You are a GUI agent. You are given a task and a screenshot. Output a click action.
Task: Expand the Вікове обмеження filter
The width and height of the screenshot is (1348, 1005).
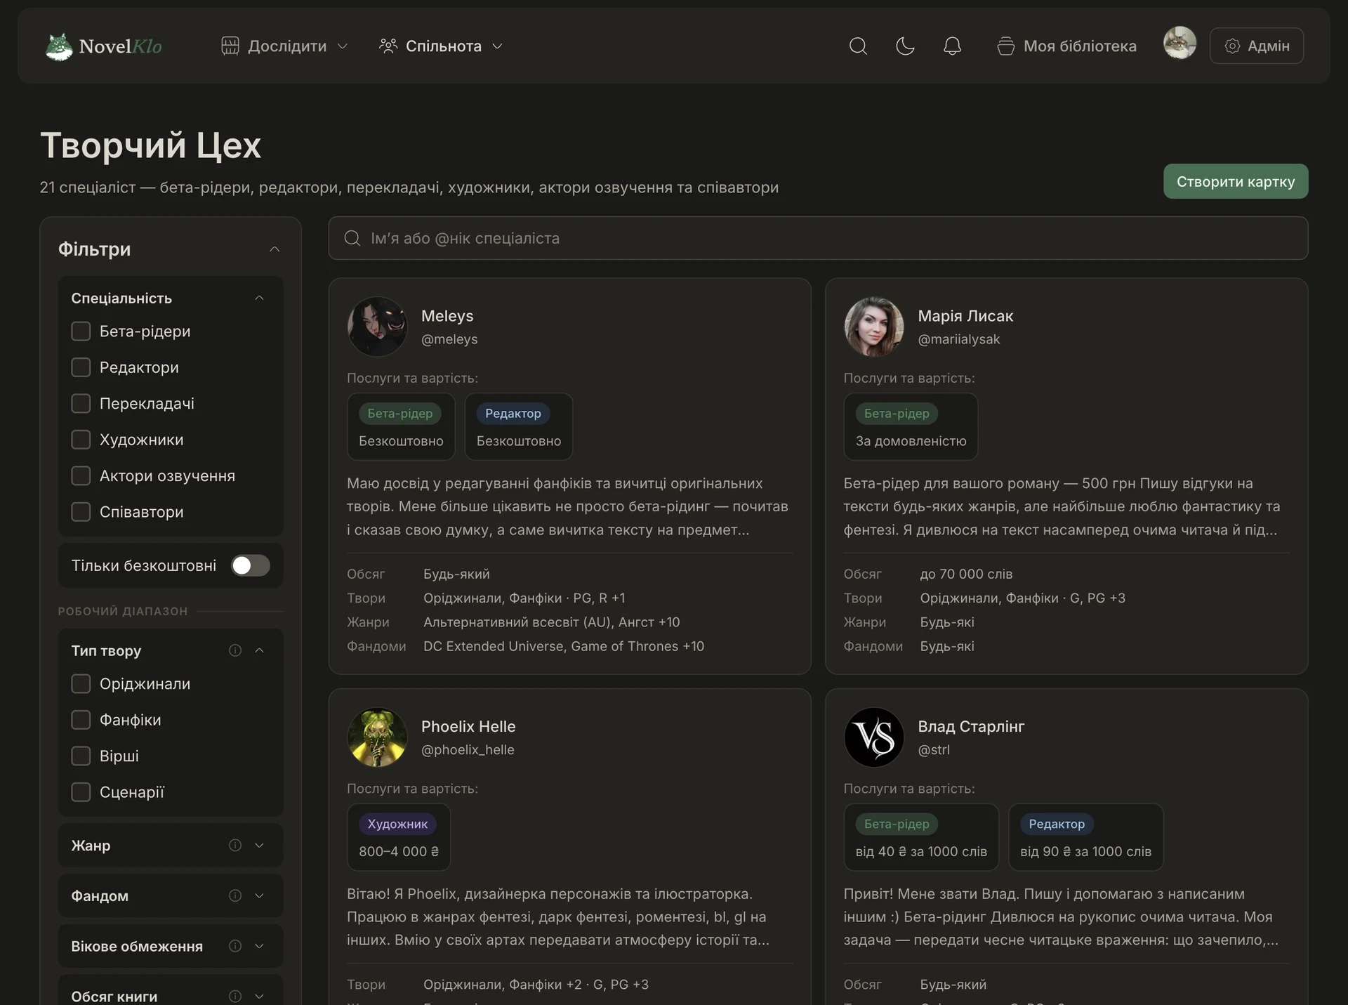pyautogui.click(x=259, y=946)
